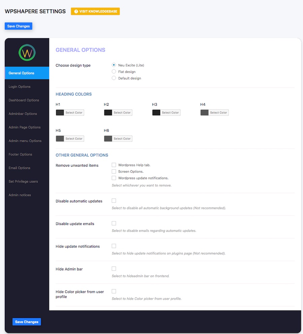
Task: Open Admin notices tab
Action: [x=27, y=195]
